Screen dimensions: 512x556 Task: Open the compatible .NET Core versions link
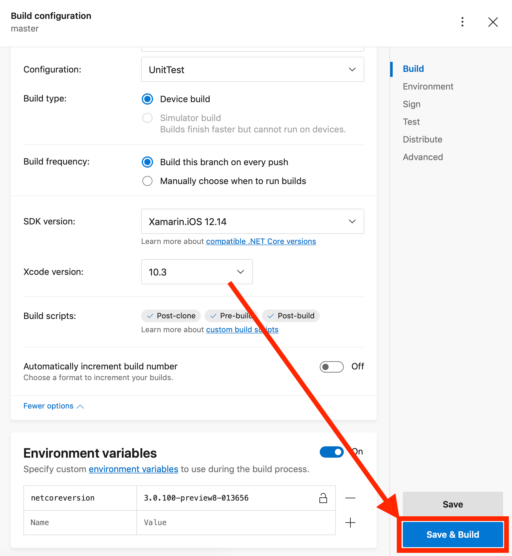pyautogui.click(x=261, y=241)
